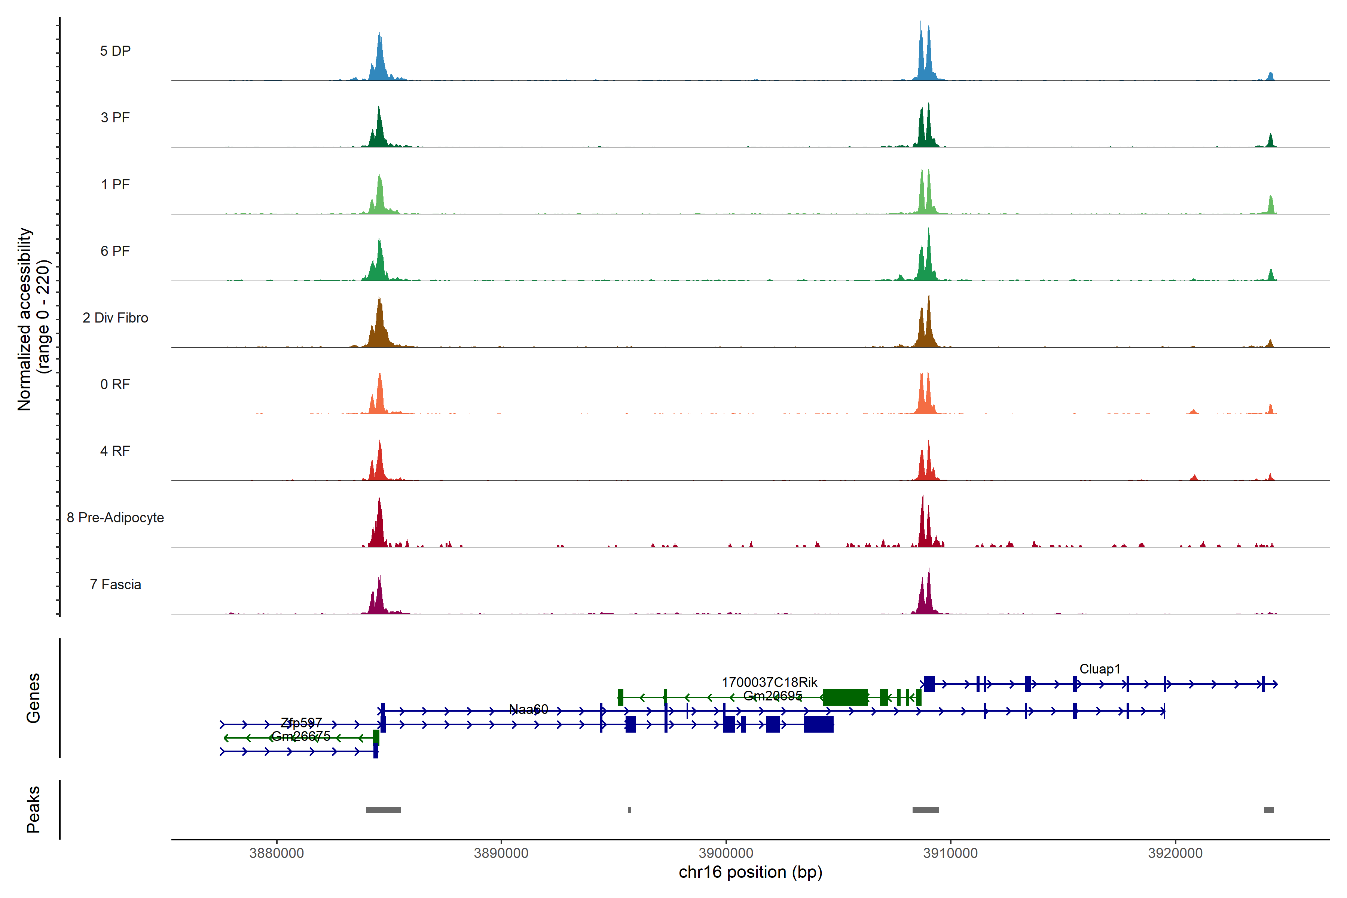The height and width of the screenshot is (898, 1347).
Task: Click the 8 Pre-Adipocyte track label
Action: point(115,518)
